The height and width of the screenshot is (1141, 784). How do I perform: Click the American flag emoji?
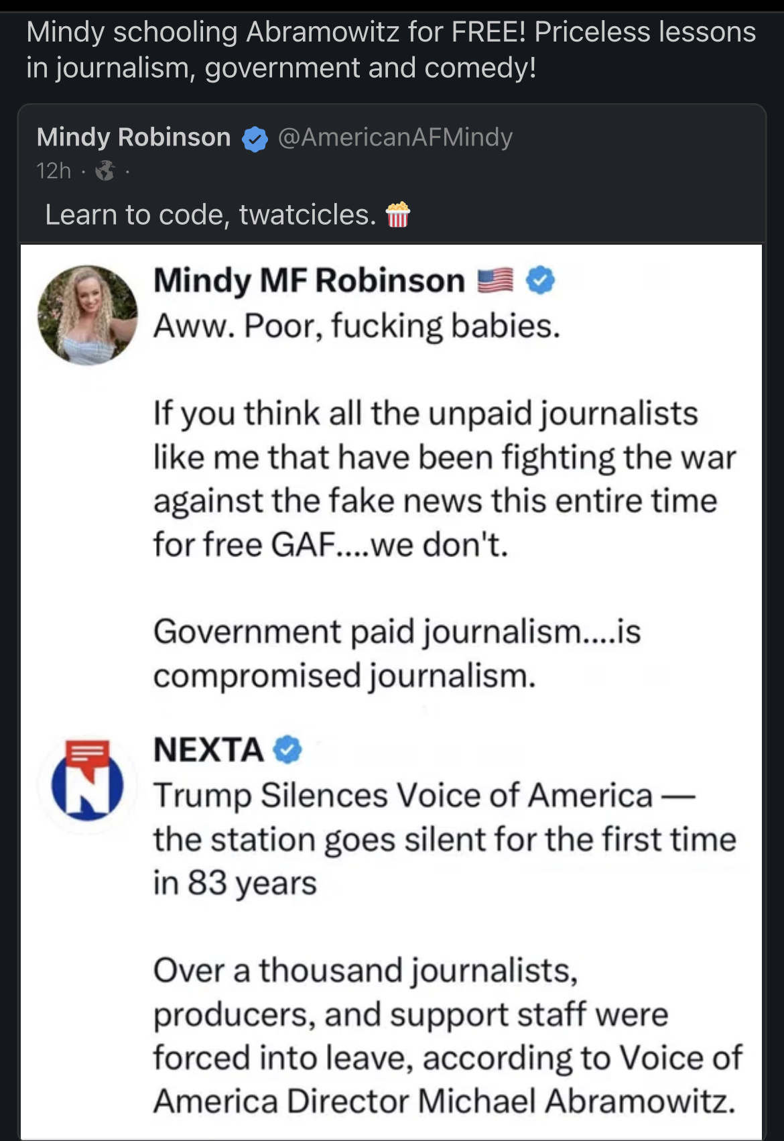[x=495, y=280]
